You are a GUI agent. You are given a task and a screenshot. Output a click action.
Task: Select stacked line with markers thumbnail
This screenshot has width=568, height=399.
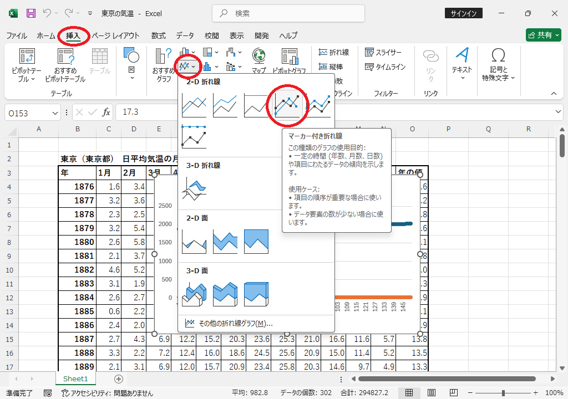[x=319, y=105]
